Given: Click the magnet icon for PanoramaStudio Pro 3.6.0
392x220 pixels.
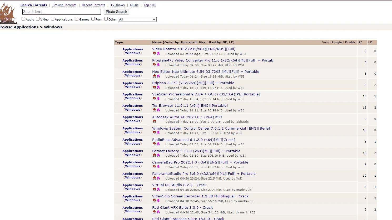Looking at the screenshot, I should (154, 178).
